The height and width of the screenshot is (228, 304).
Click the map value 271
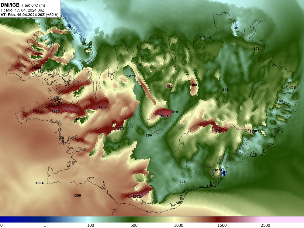tap(132, 76)
